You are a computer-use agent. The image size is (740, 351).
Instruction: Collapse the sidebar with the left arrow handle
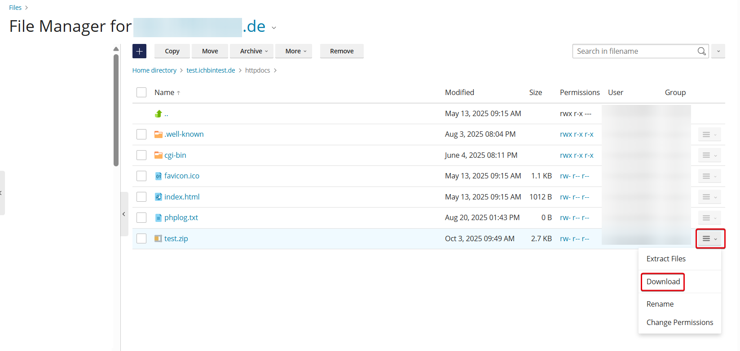coord(124,214)
